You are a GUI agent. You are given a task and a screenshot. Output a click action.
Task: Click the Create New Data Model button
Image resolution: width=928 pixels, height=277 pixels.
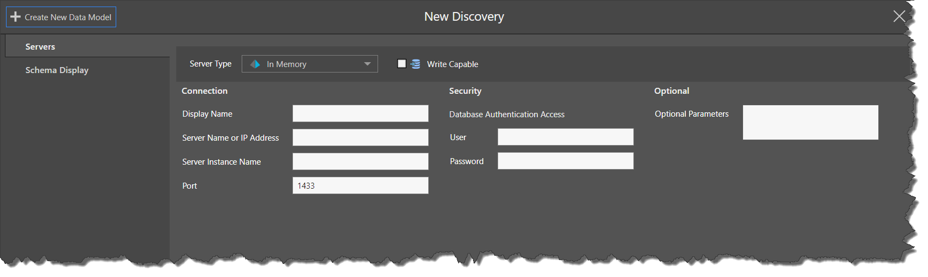pyautogui.click(x=61, y=17)
